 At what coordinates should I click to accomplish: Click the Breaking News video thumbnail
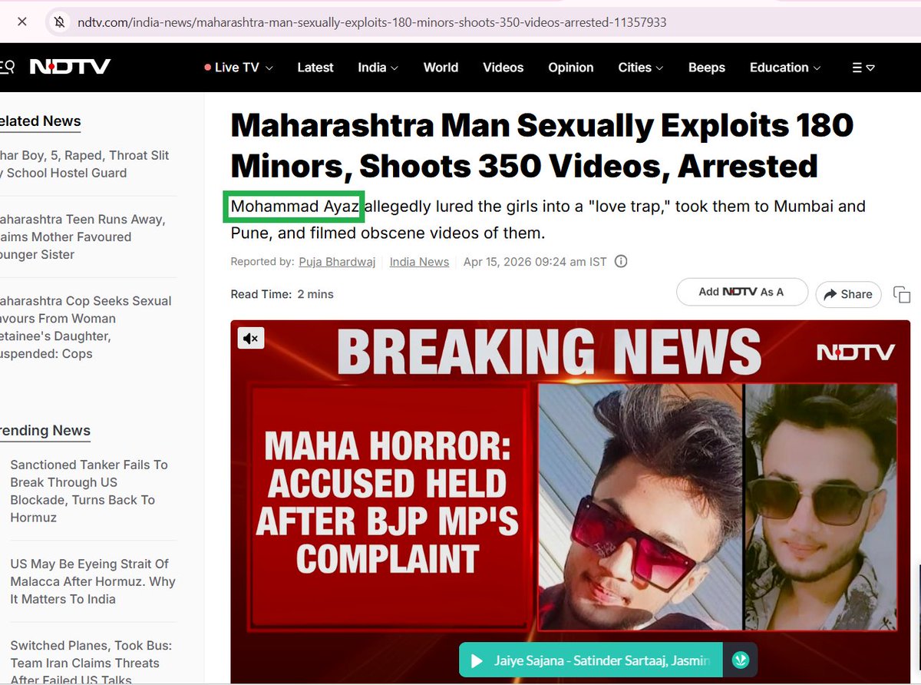tap(570, 501)
